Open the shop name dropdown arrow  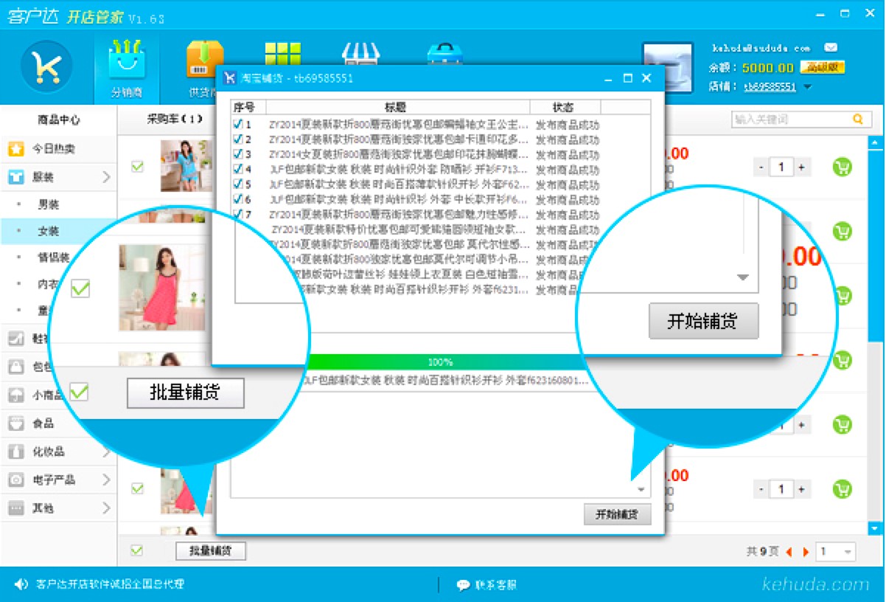pos(807,87)
